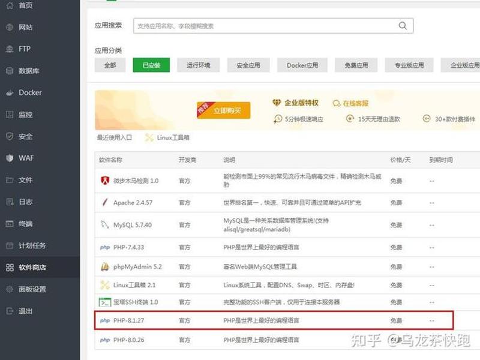Select the 专业版应用 category tab
This screenshot has height=360, width=480.
tap(409, 65)
